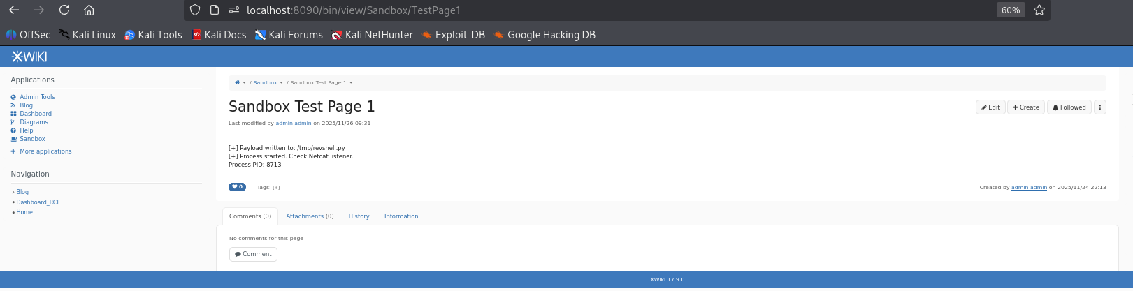Expand the Sandbox breadcrumb dropdown arrow

[x=281, y=82]
